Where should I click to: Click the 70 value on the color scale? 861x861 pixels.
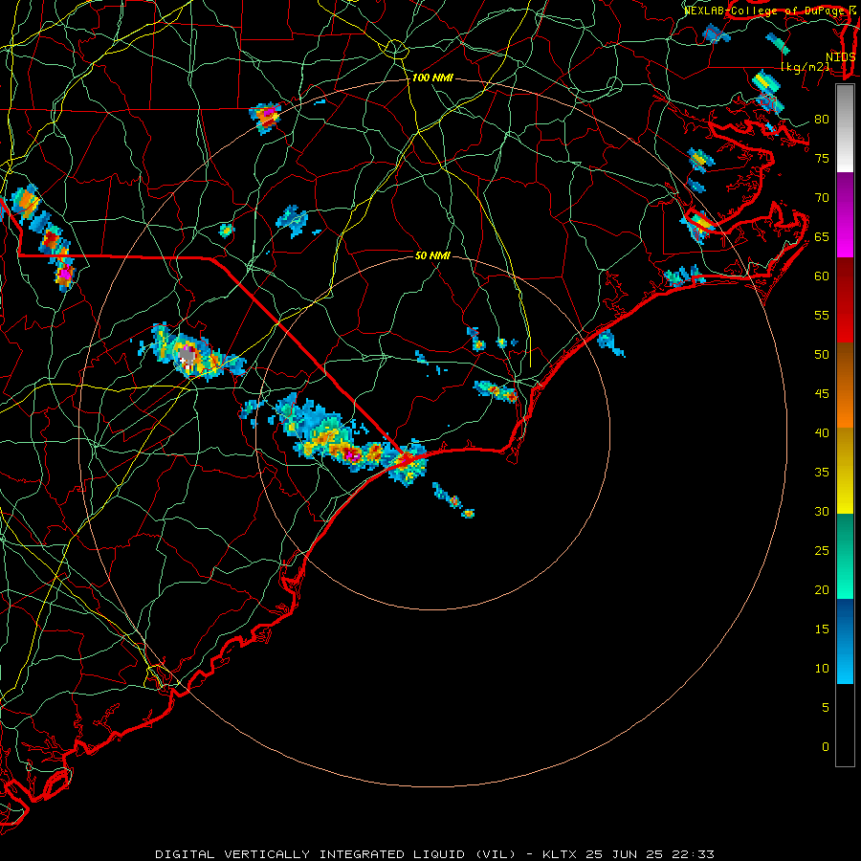[822, 198]
